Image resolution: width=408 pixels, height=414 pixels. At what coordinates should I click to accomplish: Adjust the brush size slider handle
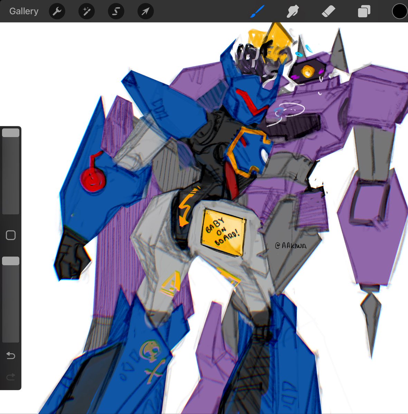coord(11,133)
